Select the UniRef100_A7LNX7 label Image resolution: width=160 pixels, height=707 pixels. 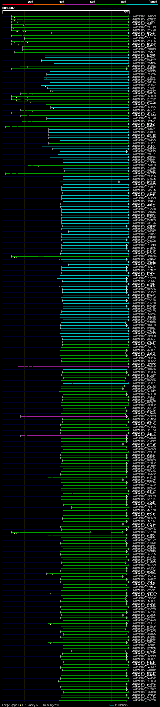[x=143, y=22]
